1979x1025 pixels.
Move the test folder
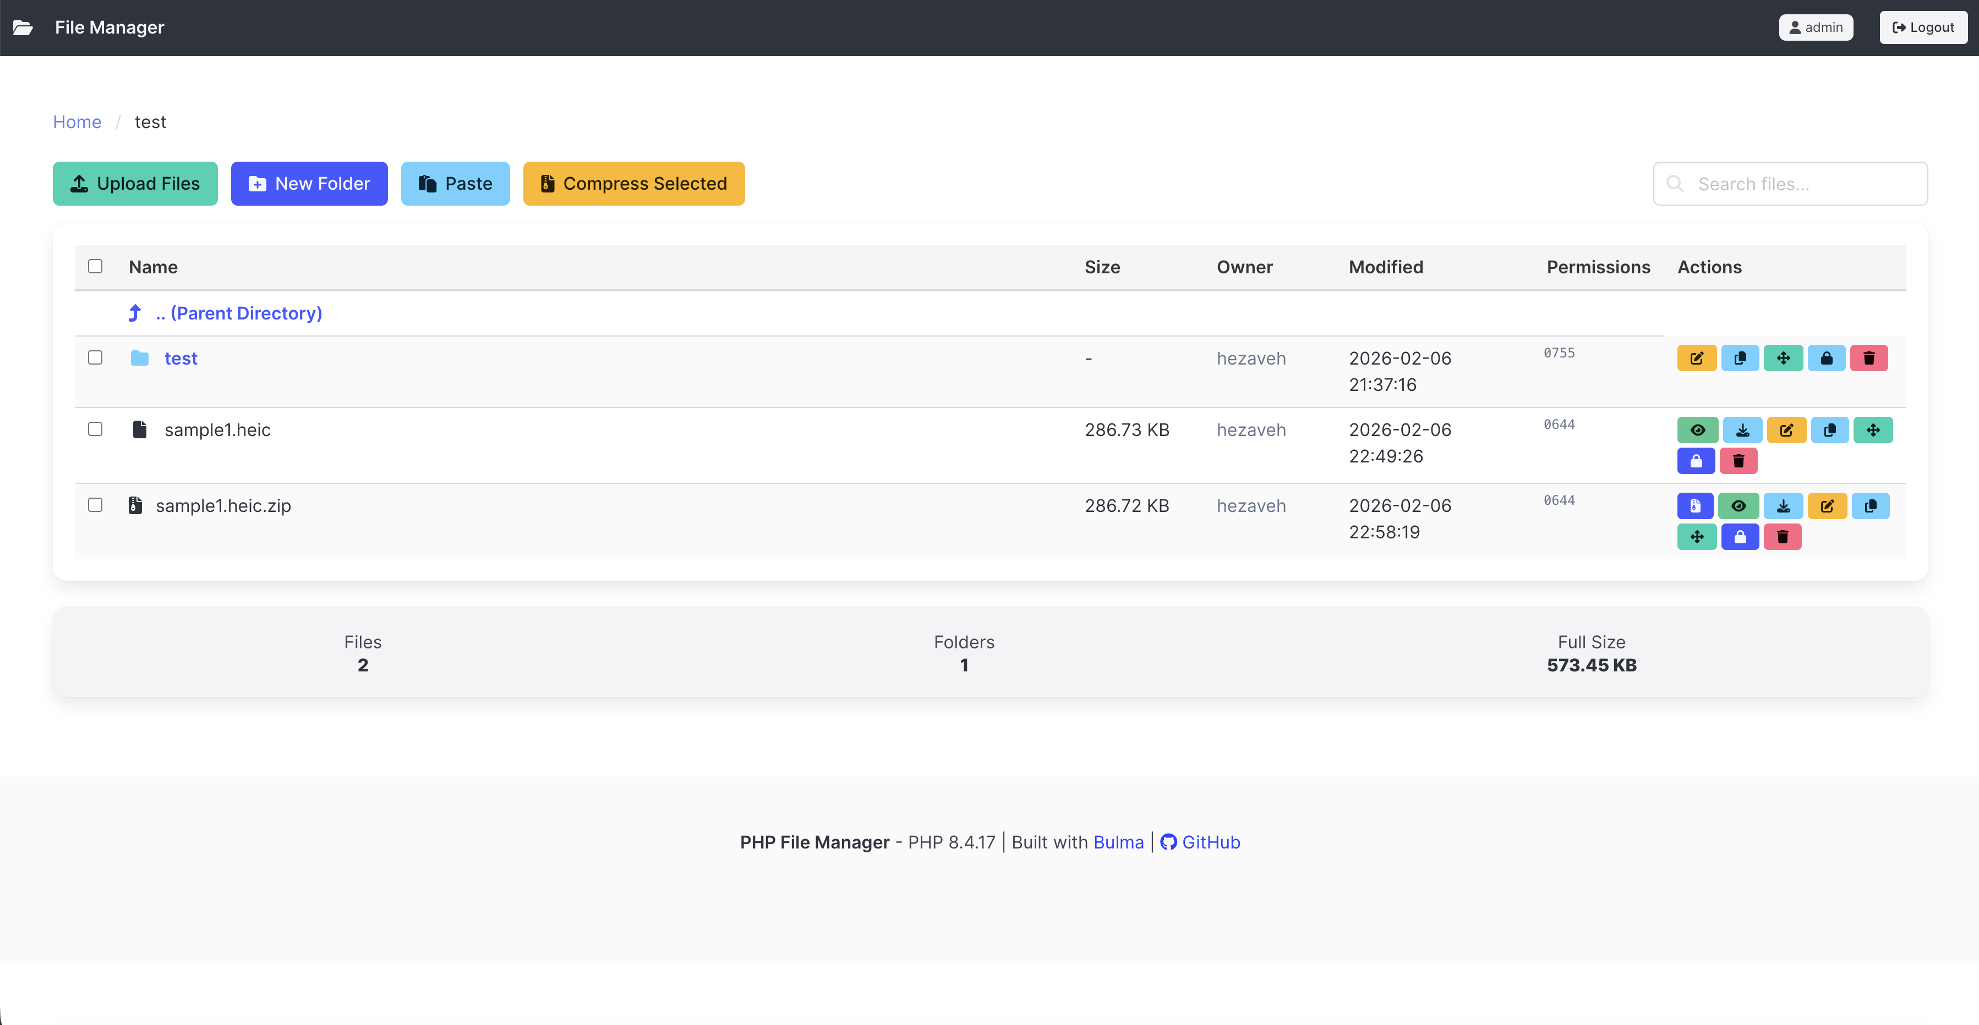pos(1784,358)
